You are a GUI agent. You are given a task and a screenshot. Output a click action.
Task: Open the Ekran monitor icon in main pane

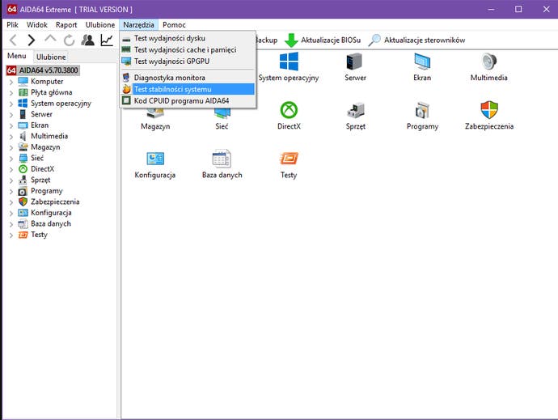point(422,62)
